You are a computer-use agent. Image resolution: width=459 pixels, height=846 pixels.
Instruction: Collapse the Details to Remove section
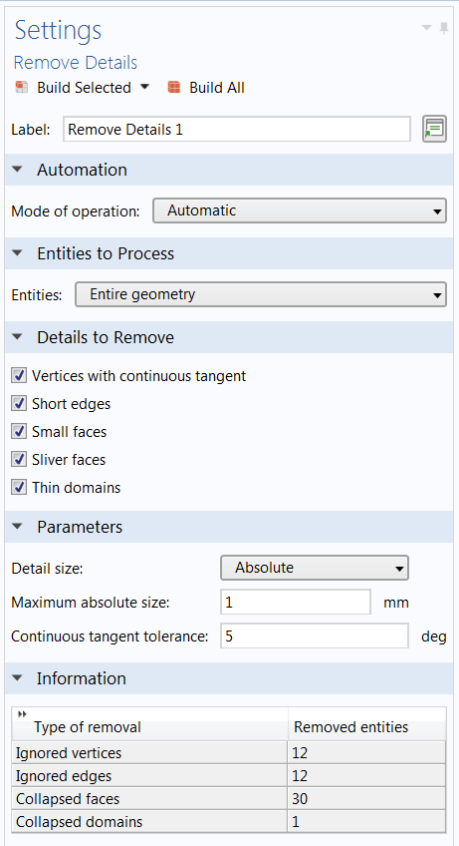point(18,337)
